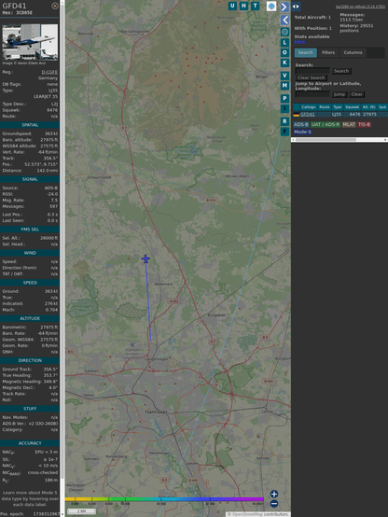Click the German flag in GFD41 row

click(x=297, y=115)
